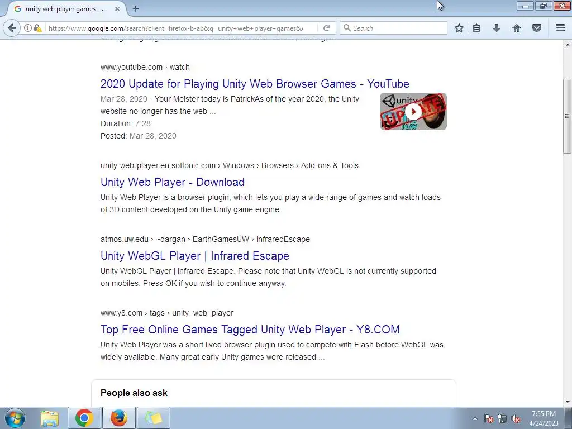
Task: Click the scrollbar up arrow
Action: 567,45
